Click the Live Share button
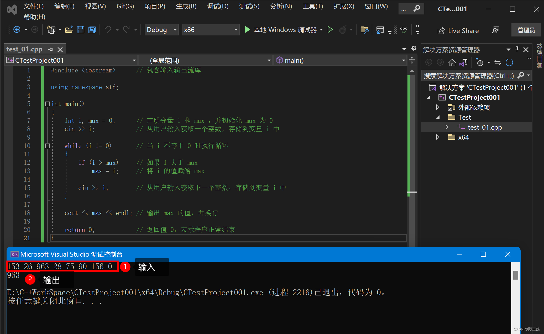This screenshot has height=334, width=544. coord(458,31)
